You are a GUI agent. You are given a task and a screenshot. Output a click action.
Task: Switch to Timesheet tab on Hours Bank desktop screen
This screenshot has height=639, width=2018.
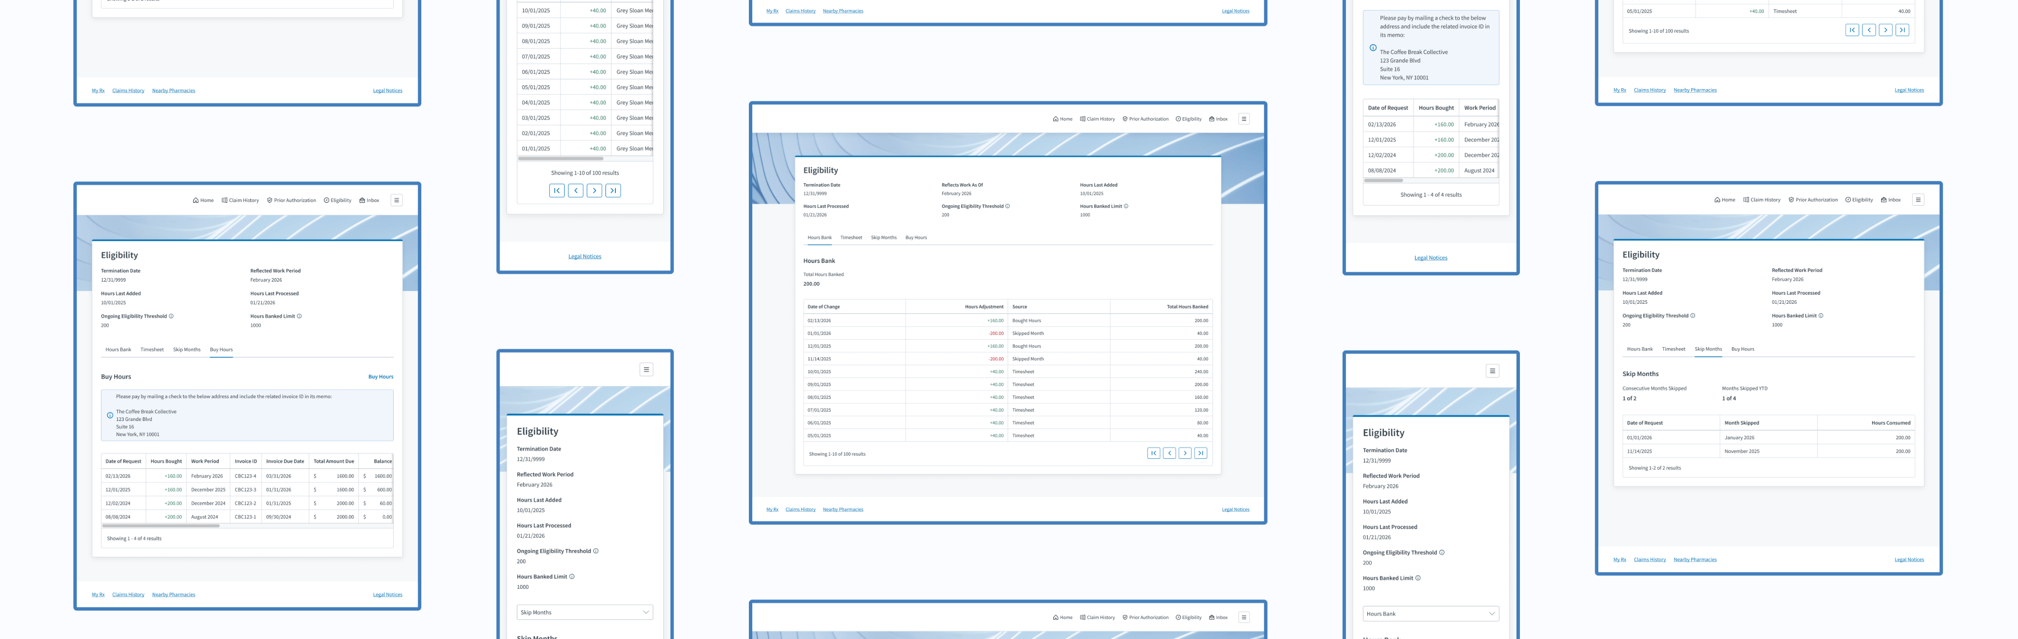(x=851, y=237)
